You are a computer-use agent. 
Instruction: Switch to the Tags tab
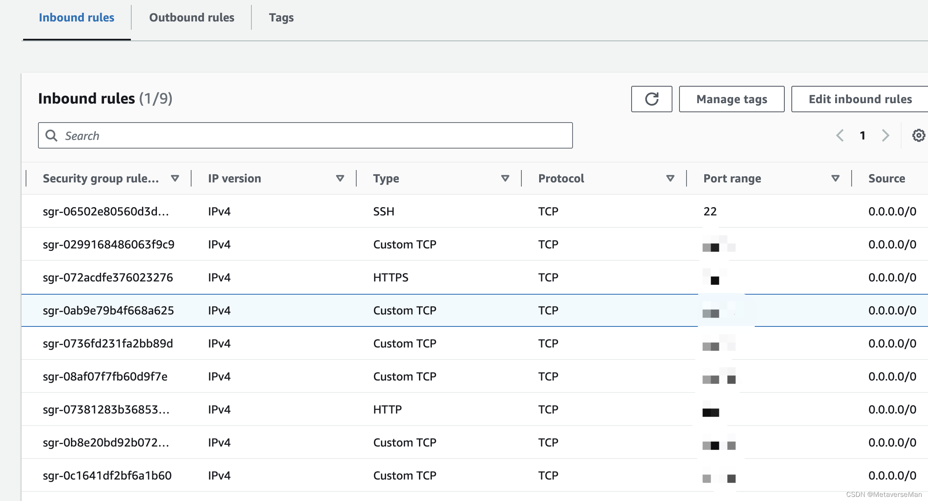click(x=281, y=17)
